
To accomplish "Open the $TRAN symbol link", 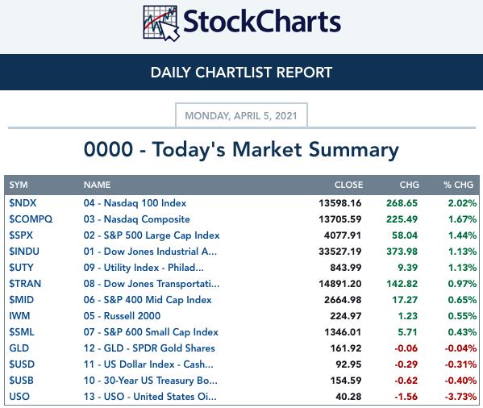I will (25, 284).
